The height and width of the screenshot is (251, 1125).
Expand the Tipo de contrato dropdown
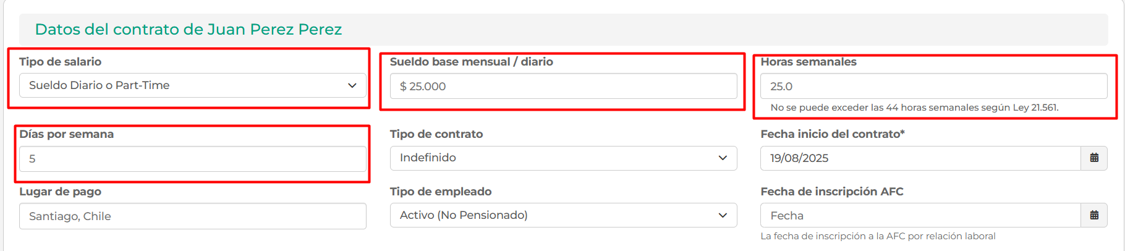[x=563, y=158]
